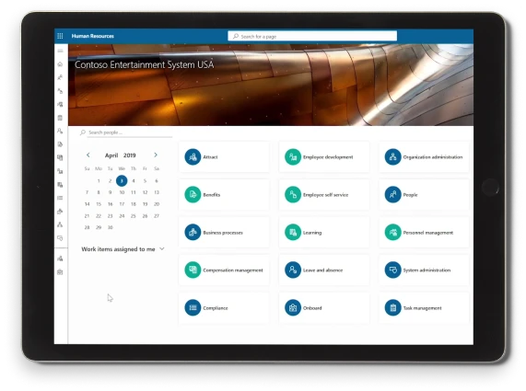
Task: Open the People workspace tile
Action: (424, 195)
